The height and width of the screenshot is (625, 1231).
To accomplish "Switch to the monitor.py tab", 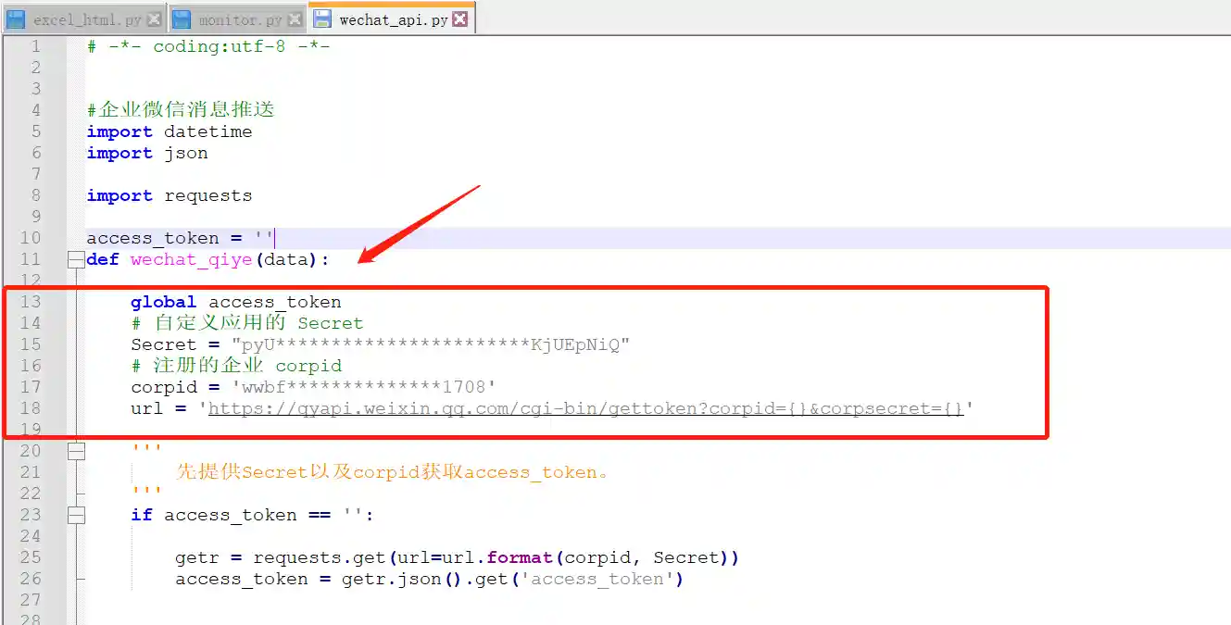I will click(x=238, y=19).
